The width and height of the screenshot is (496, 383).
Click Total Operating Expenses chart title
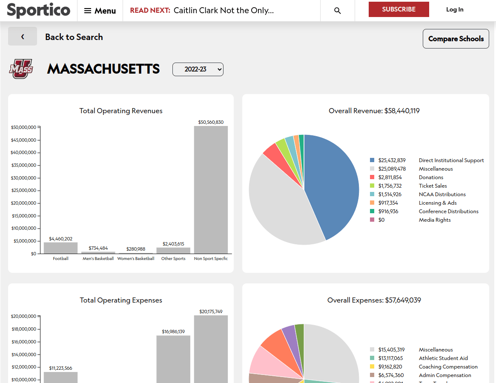[x=121, y=300]
